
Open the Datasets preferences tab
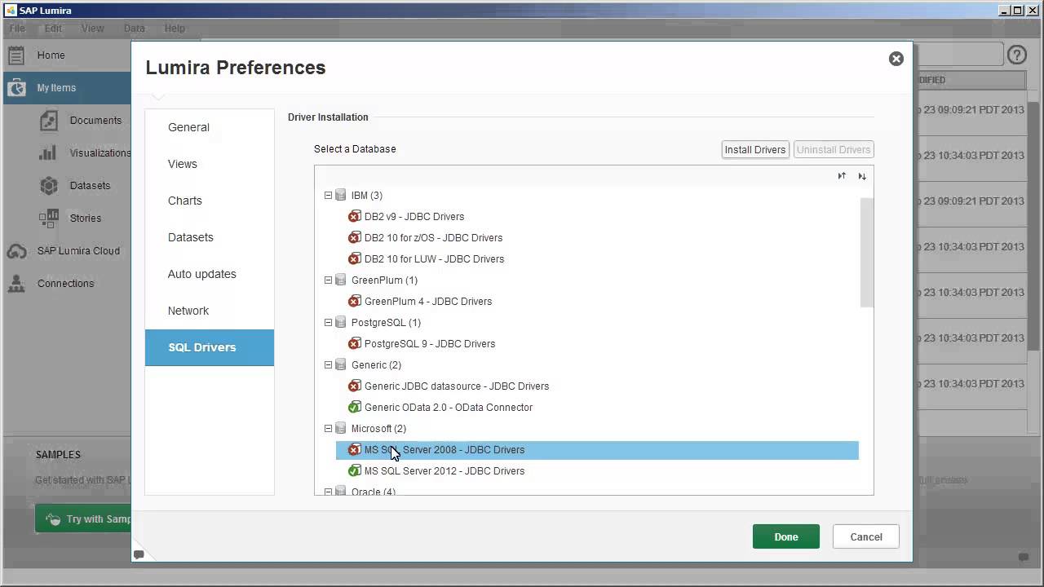[x=210, y=237]
